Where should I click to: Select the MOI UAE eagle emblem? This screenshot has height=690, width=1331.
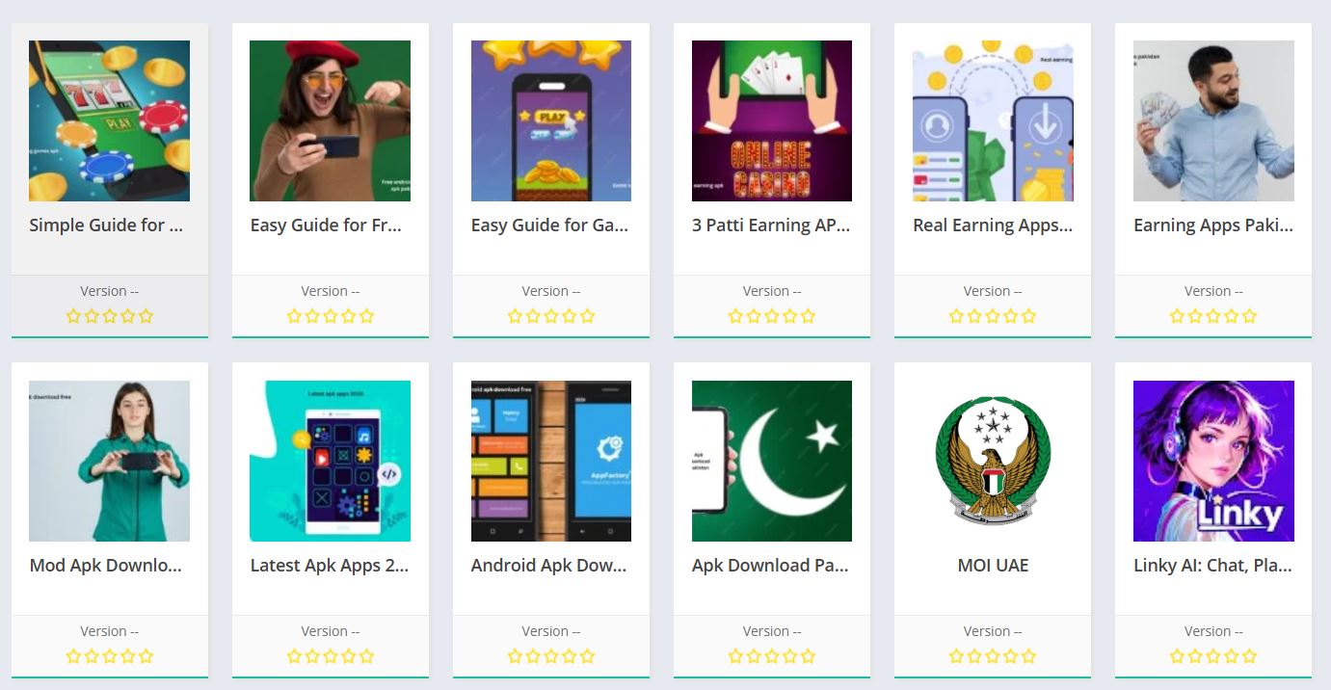pos(993,461)
